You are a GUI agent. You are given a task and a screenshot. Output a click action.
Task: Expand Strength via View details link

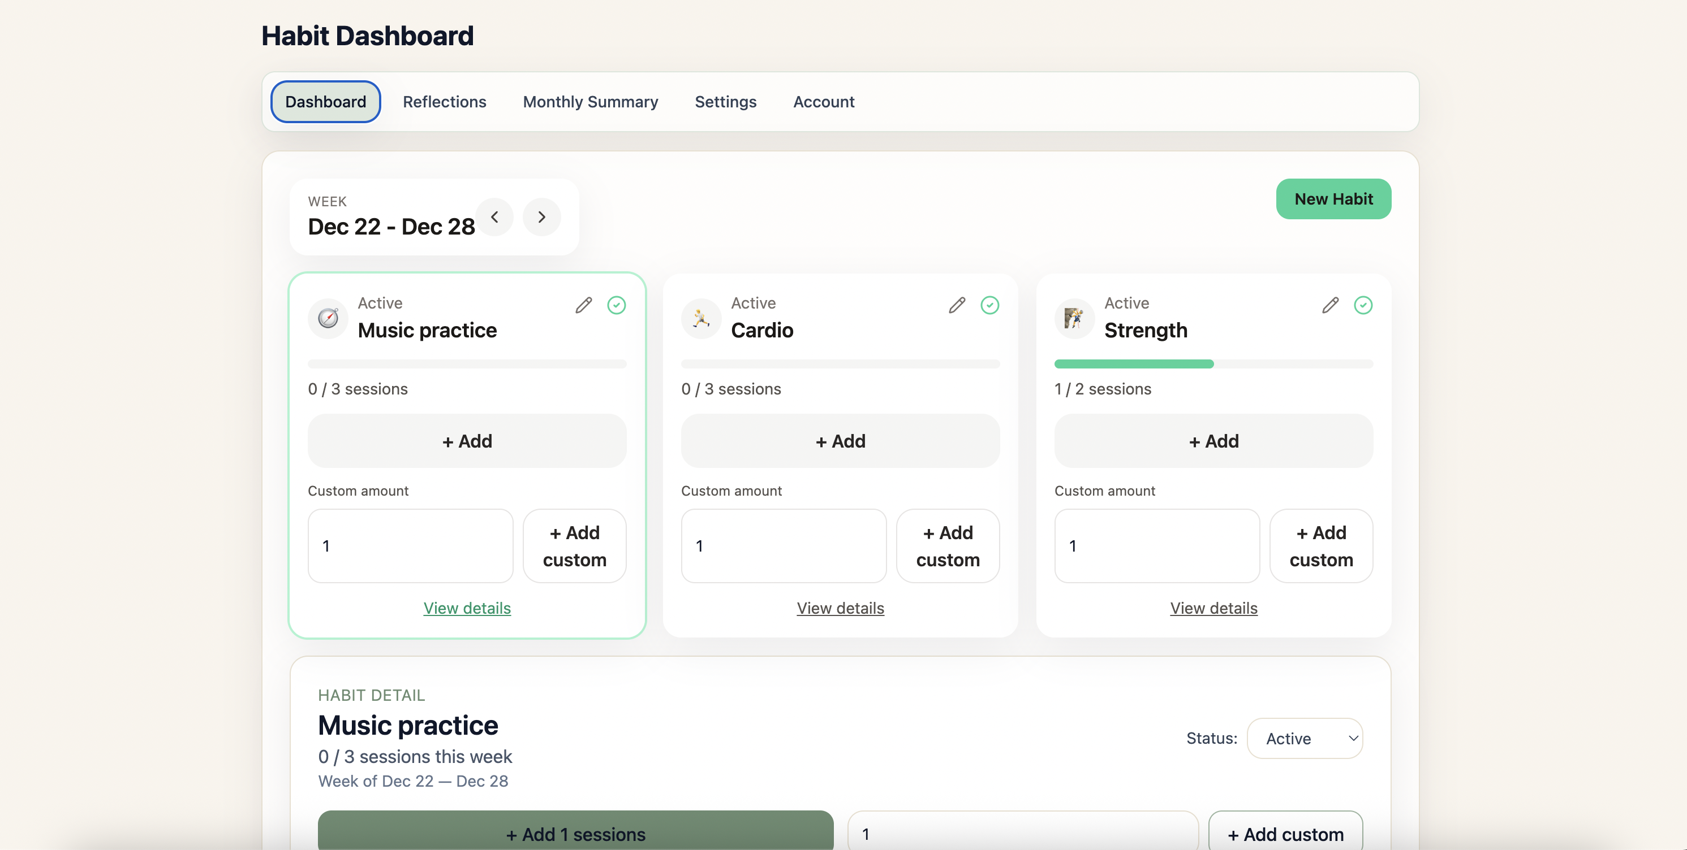pos(1213,608)
